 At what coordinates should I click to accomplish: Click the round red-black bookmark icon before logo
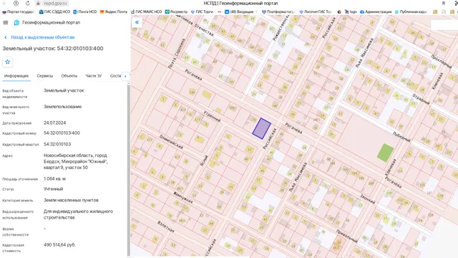coord(339,11)
